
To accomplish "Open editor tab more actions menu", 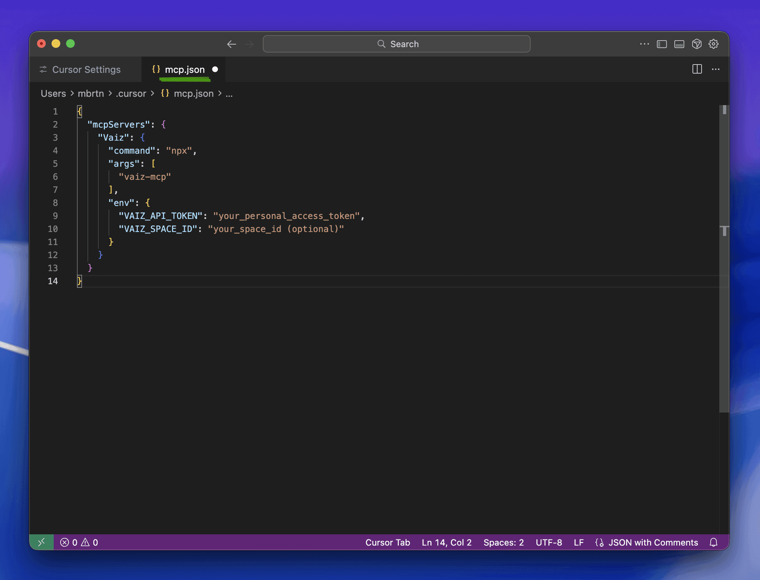I will click(715, 69).
